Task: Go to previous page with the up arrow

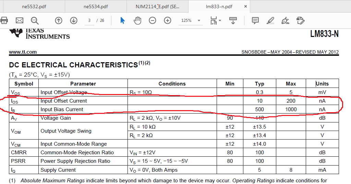Action: (x=58, y=21)
